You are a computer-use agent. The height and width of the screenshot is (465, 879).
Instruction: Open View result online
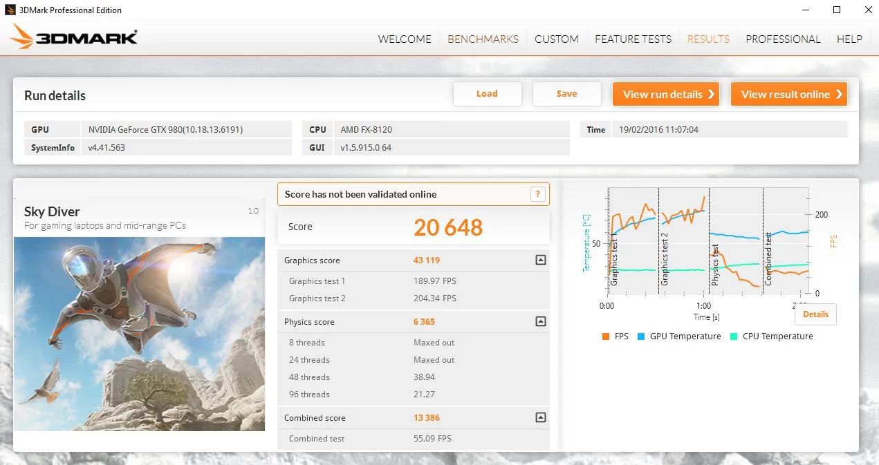pos(789,95)
